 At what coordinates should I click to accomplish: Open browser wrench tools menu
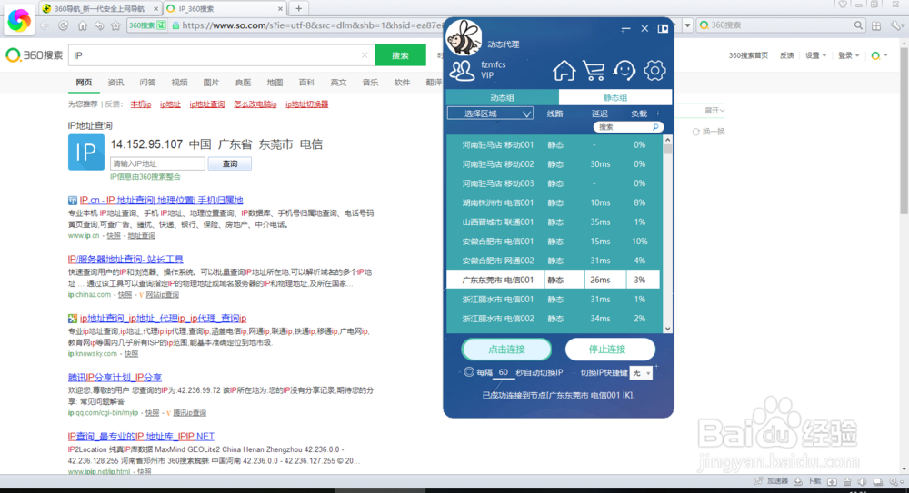point(896,25)
